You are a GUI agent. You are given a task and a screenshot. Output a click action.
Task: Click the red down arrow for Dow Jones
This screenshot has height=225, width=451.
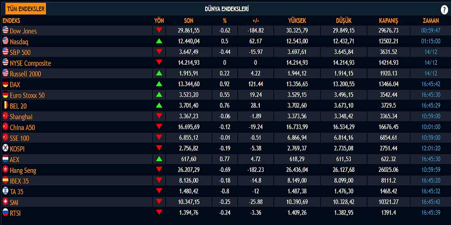click(x=159, y=30)
